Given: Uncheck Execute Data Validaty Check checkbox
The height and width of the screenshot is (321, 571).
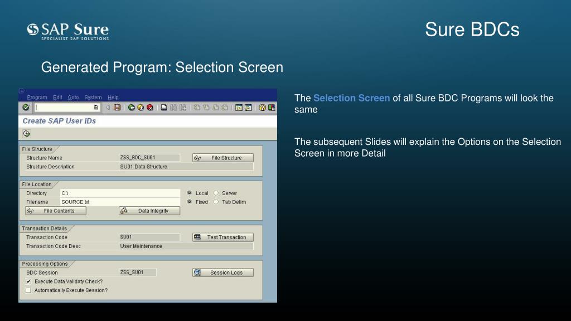Looking at the screenshot, I should 28,281.
